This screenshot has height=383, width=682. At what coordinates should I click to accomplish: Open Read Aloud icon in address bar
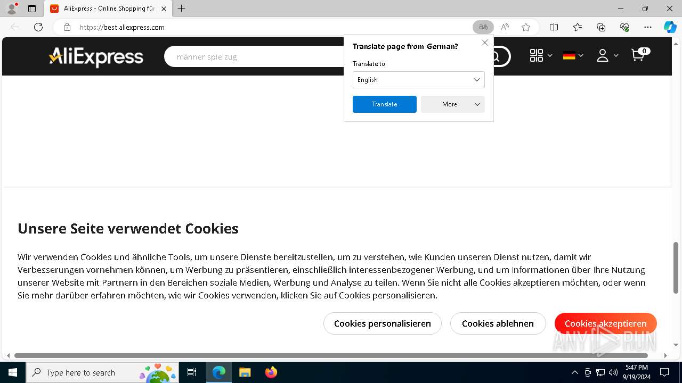pos(505,27)
